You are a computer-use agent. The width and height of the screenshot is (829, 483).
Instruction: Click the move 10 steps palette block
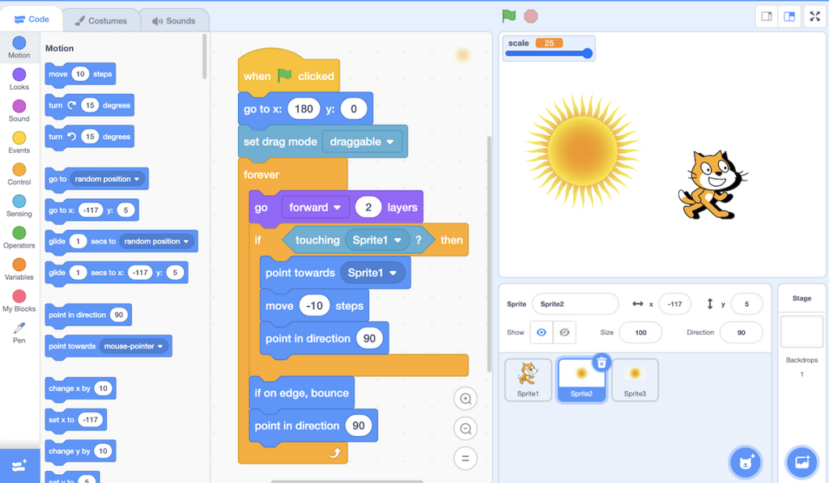coord(80,74)
